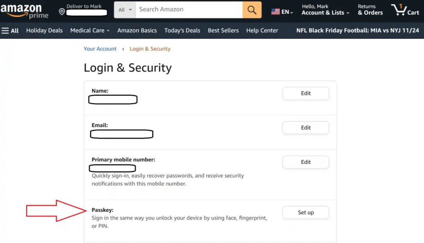Open Holiday Deals in navigation bar
The height and width of the screenshot is (243, 424).
click(x=44, y=30)
